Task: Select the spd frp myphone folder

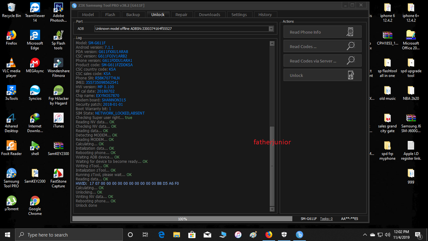Action: [x=388, y=151]
